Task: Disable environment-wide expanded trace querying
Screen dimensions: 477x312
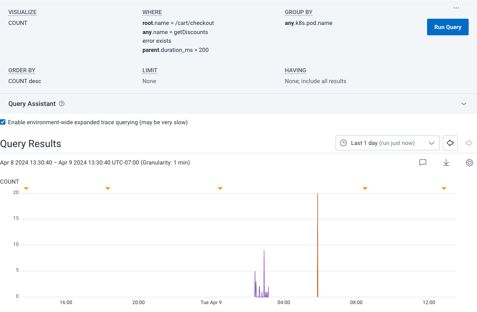Action: coord(3,122)
